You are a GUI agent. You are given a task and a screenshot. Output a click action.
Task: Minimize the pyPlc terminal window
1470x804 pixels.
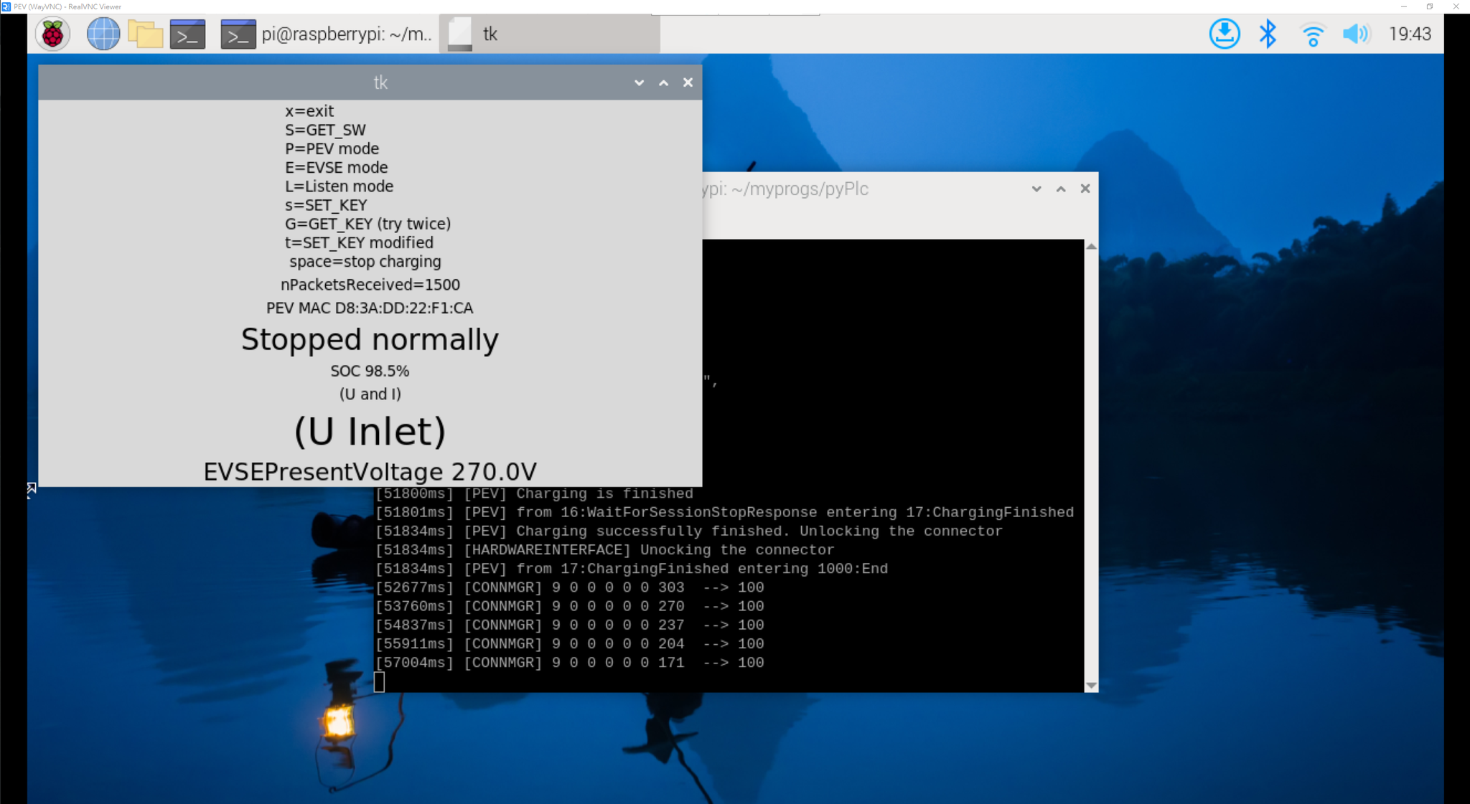click(x=1036, y=189)
